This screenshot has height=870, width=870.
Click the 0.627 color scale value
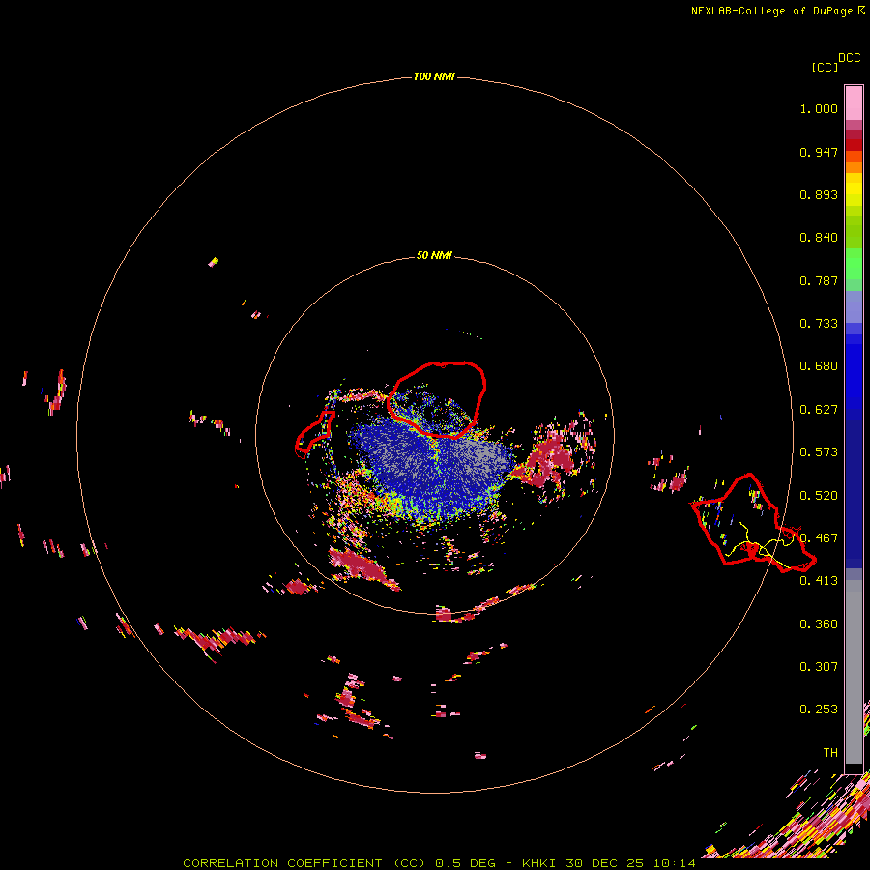coord(819,410)
